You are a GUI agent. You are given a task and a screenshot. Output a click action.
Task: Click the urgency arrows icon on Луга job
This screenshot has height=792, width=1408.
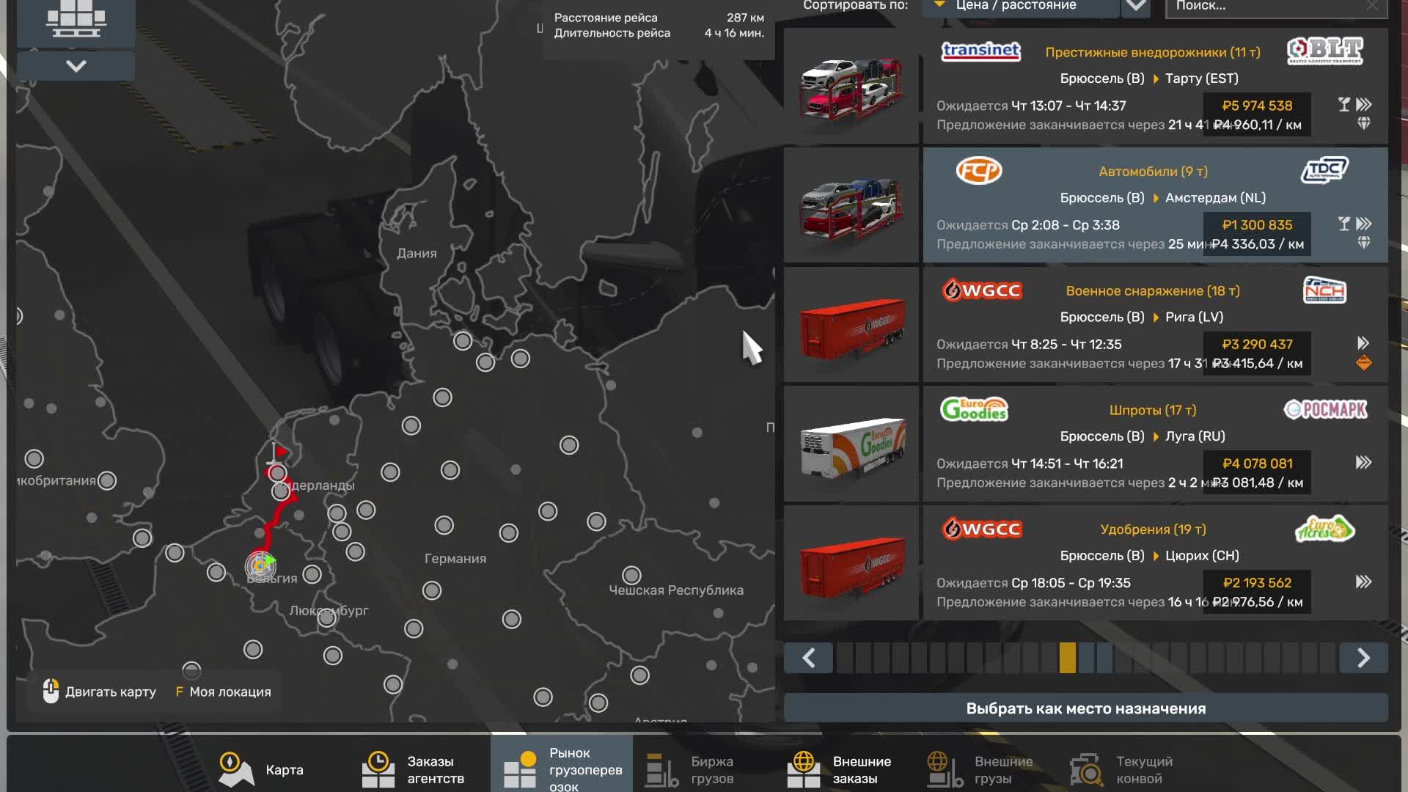(1364, 463)
